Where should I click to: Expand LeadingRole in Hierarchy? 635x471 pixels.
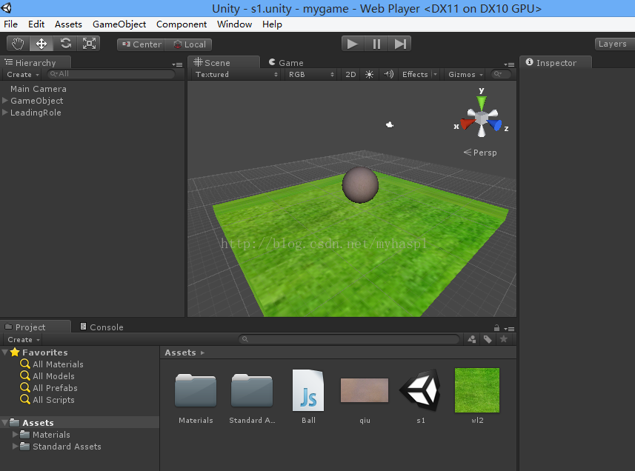[5, 112]
